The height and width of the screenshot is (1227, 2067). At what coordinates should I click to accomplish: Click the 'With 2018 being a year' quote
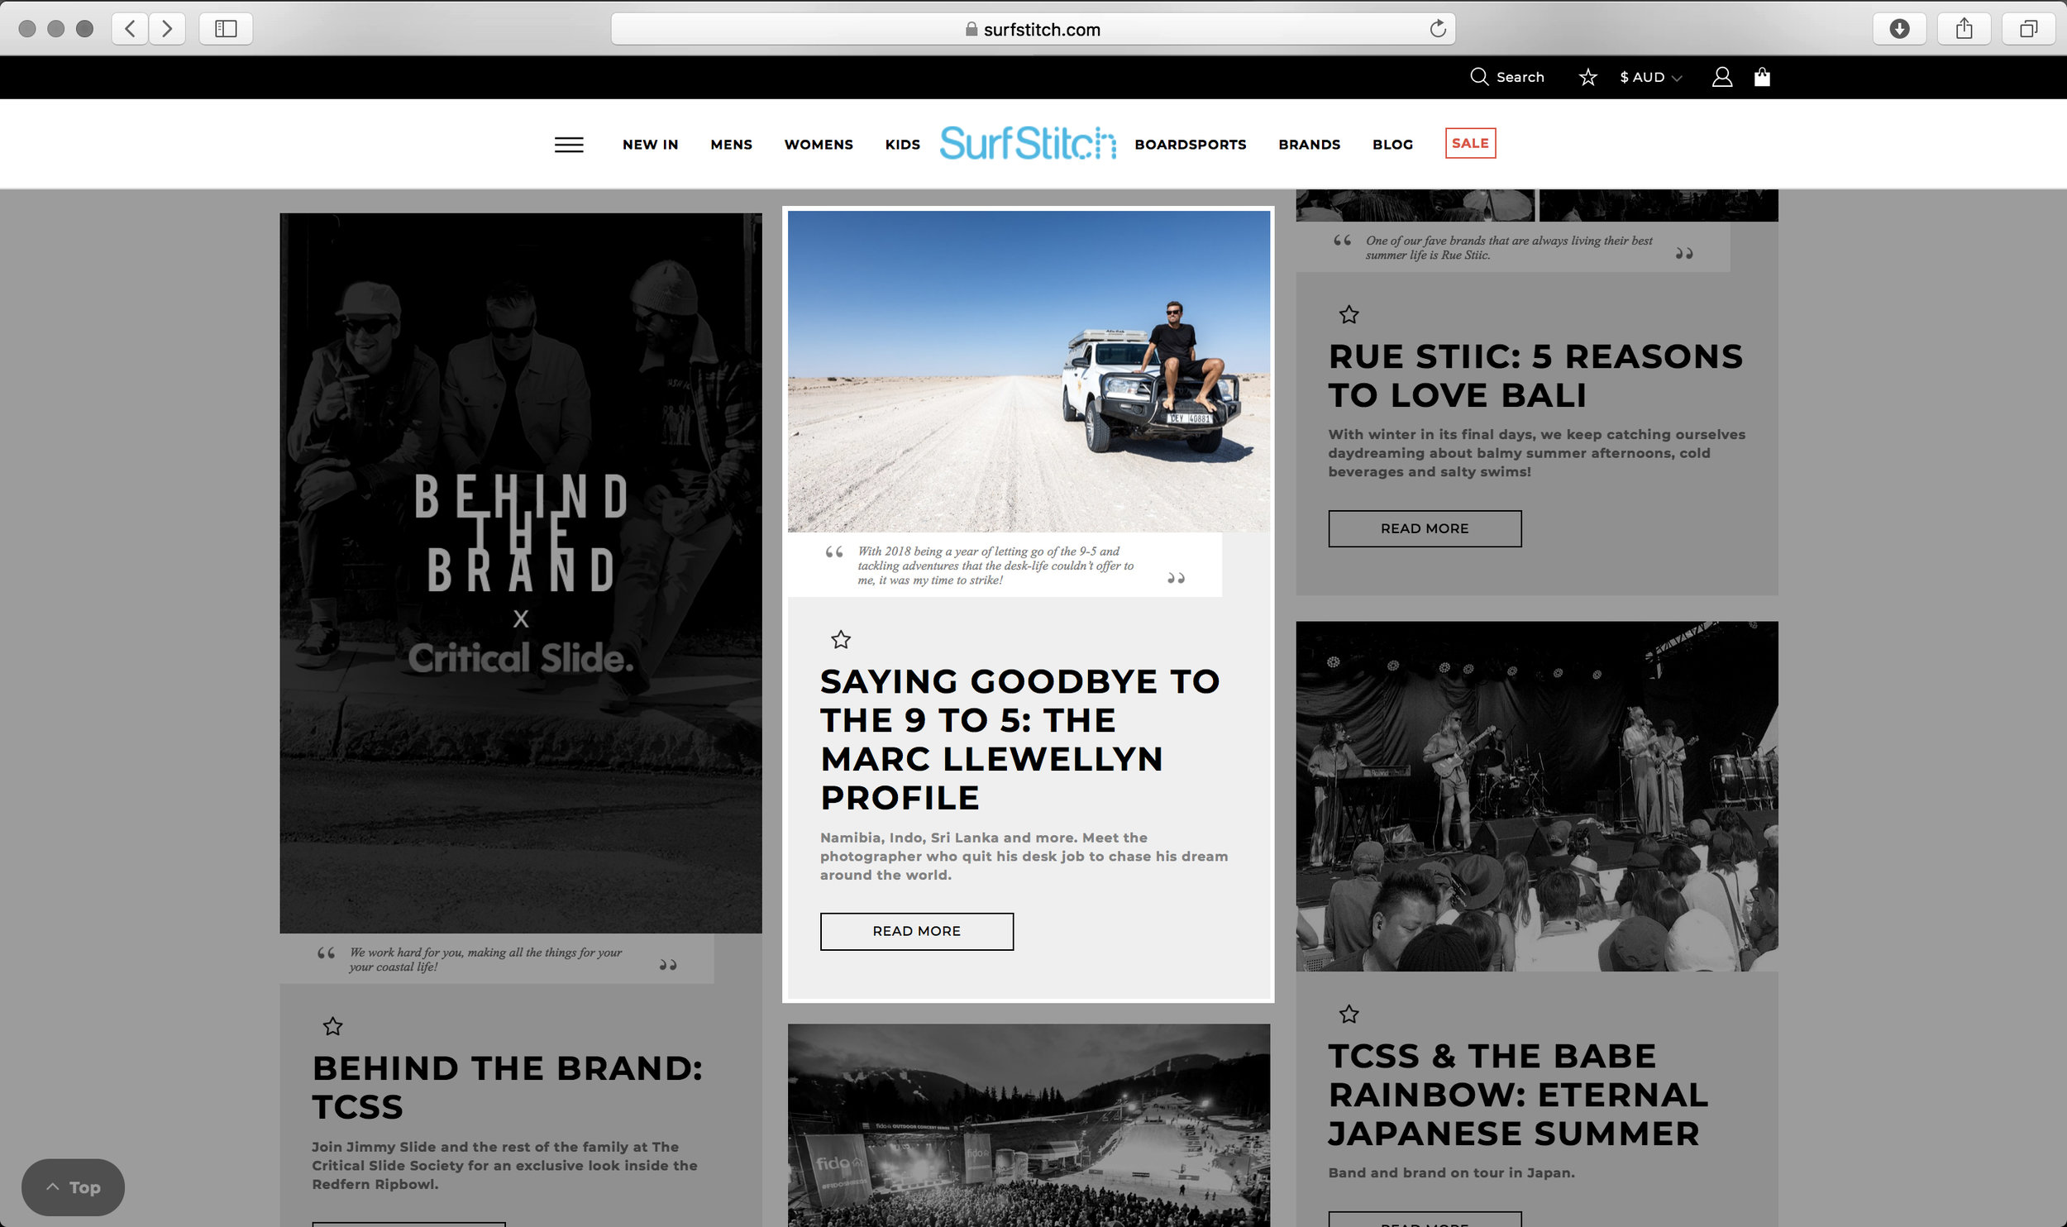995,566
